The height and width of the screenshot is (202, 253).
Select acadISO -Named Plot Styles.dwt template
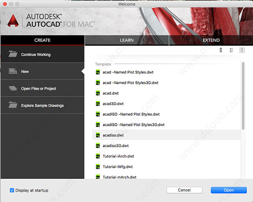point(166,114)
